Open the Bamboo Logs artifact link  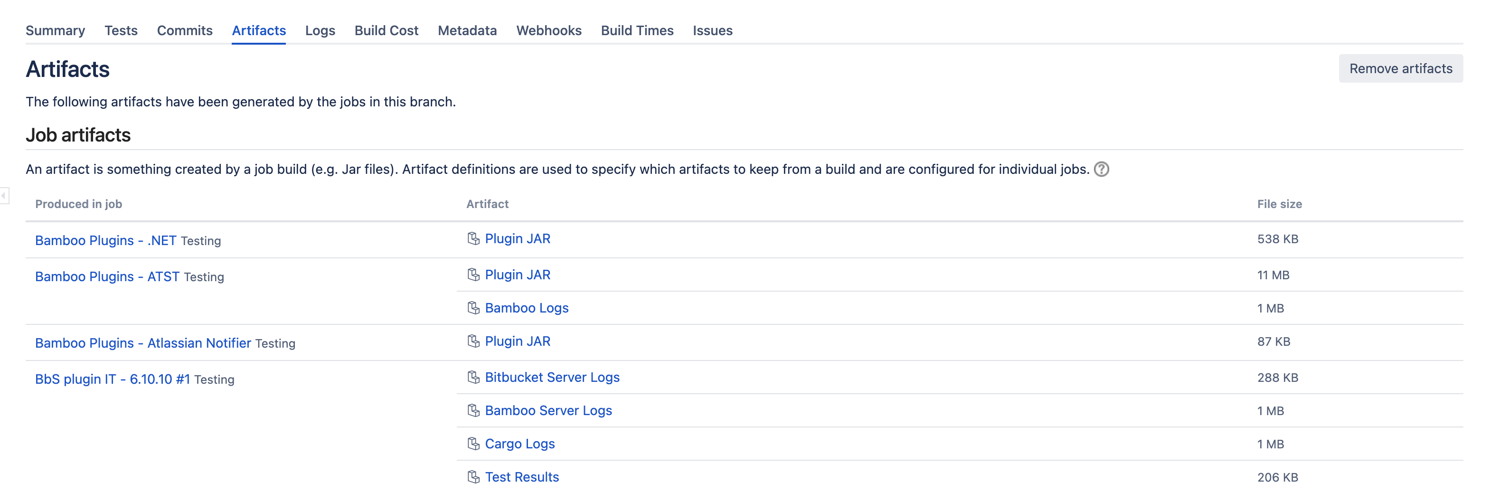point(527,308)
